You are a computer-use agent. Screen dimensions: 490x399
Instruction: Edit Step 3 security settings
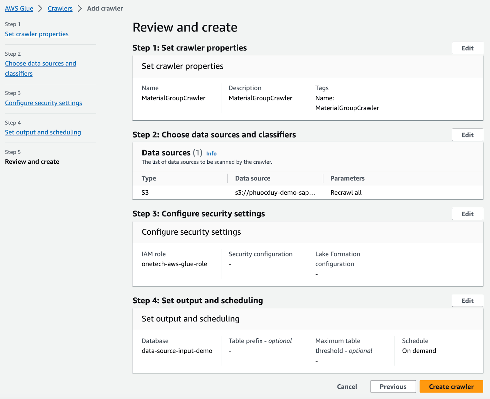click(x=467, y=214)
